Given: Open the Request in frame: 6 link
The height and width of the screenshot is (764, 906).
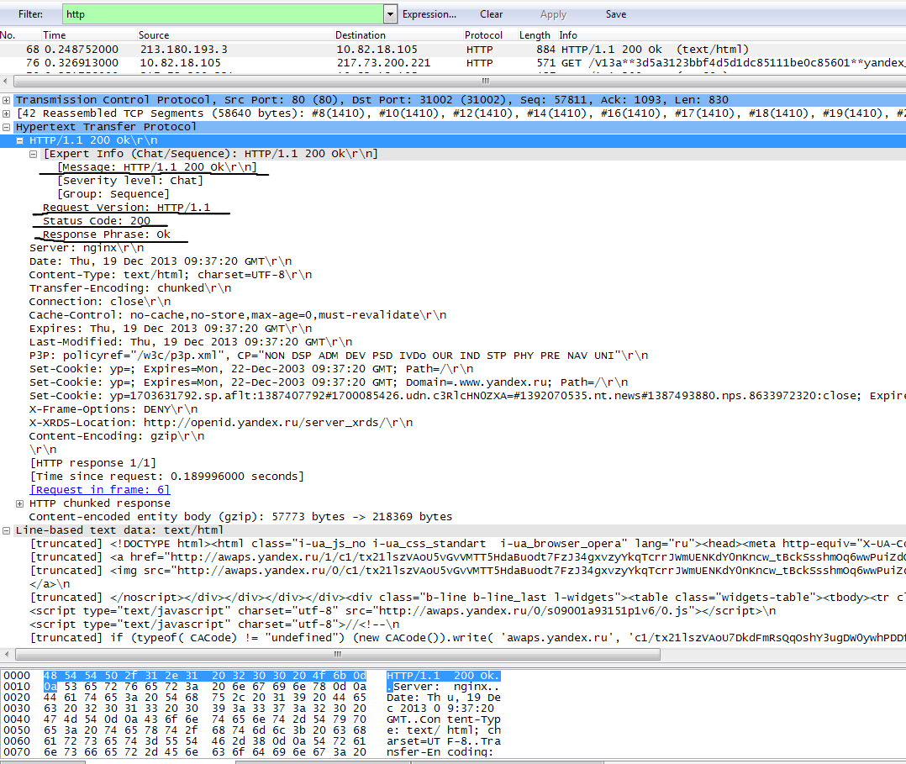Looking at the screenshot, I should (99, 490).
